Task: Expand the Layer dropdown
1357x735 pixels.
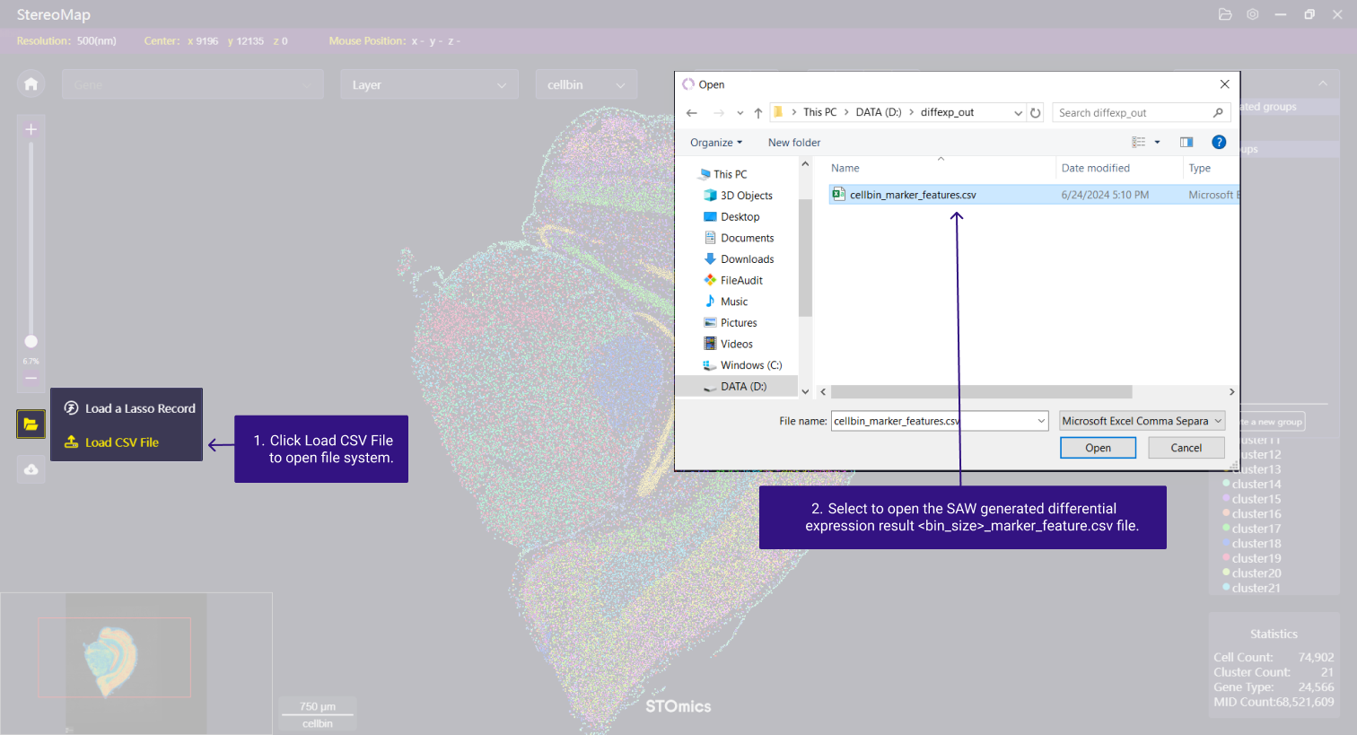Action: [429, 85]
